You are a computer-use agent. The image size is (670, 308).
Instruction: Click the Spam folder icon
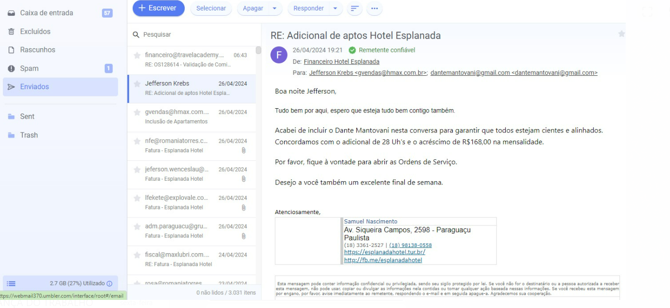coord(11,69)
